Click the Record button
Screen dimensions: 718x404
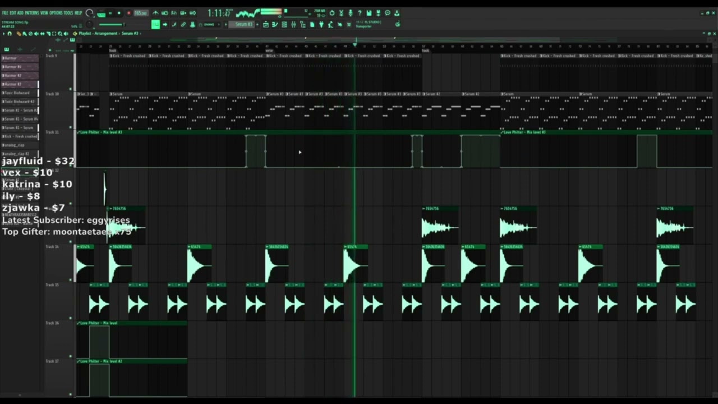(x=128, y=13)
